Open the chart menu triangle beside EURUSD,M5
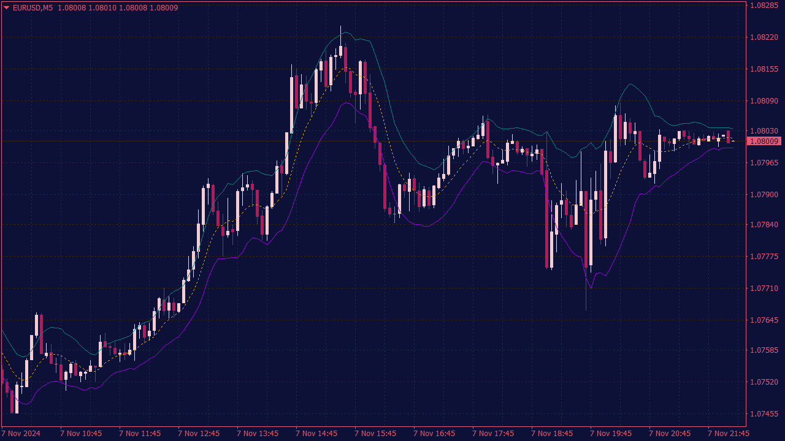 pyautogui.click(x=6, y=8)
